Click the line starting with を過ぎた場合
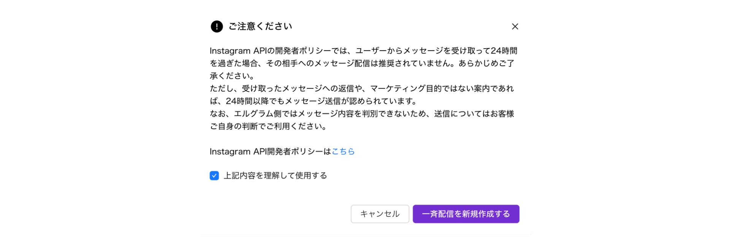This screenshot has width=730, height=243. tap(362, 63)
